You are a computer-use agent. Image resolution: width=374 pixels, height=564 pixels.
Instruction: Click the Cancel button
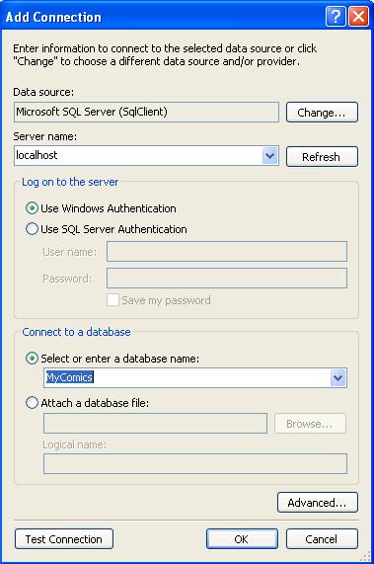point(322,539)
